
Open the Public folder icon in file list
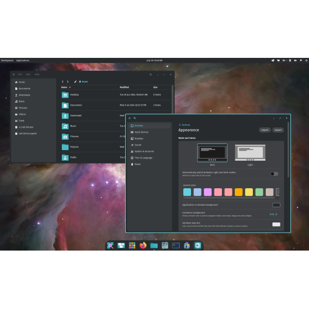65,157
